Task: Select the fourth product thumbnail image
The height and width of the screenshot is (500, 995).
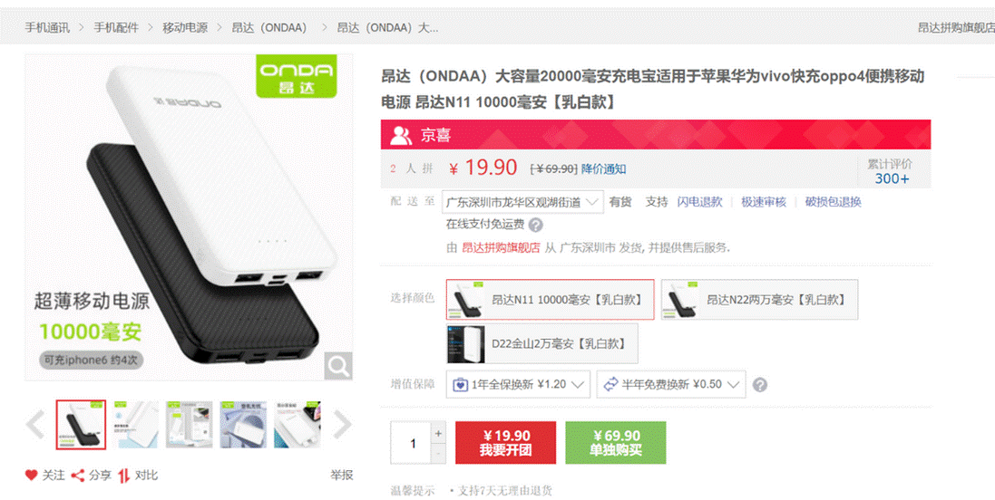Action: click(x=243, y=425)
